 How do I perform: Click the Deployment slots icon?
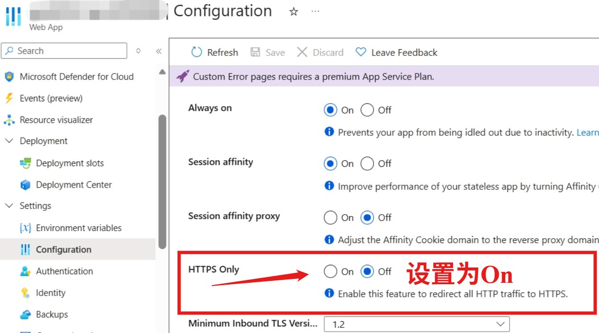[x=26, y=163]
